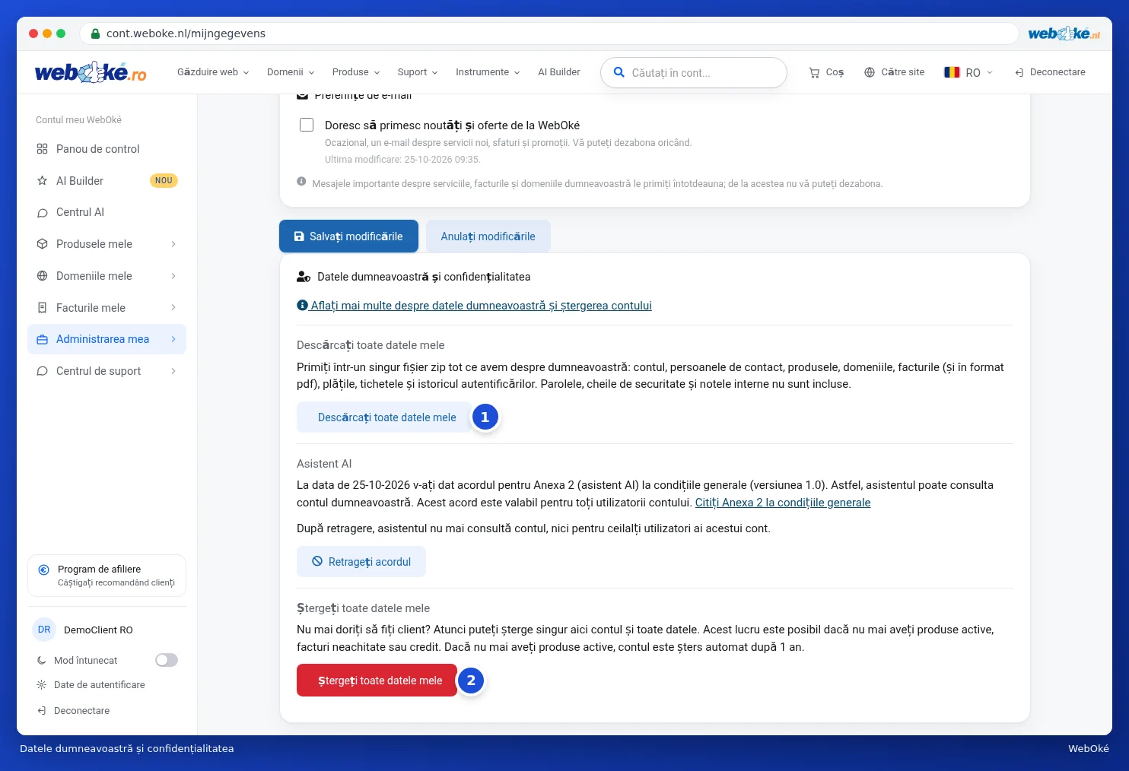Expand the Domeniile mele chevron
This screenshot has height=771, width=1129.
click(173, 276)
